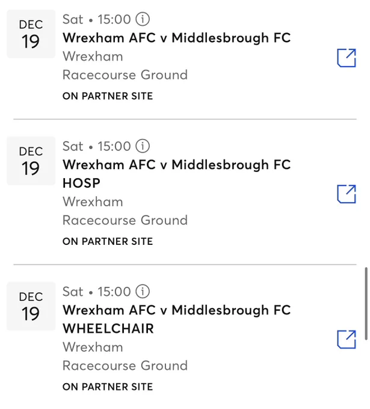This screenshot has height=409, width=370.
Task: Select Racecourse Ground venue in the standard listing
Action: tap(125, 75)
